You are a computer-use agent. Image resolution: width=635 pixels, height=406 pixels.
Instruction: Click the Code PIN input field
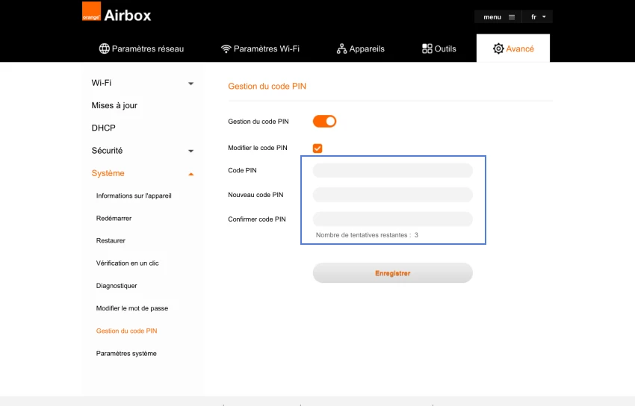point(392,171)
